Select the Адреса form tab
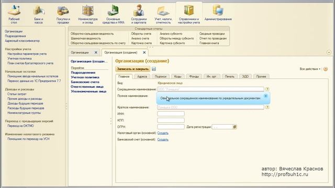The width and height of the screenshot is (335, 188). 142,76
